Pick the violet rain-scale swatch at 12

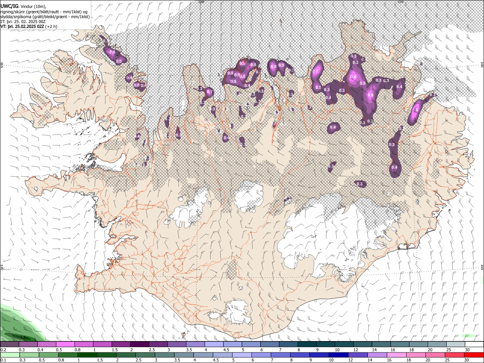[x=358, y=355]
